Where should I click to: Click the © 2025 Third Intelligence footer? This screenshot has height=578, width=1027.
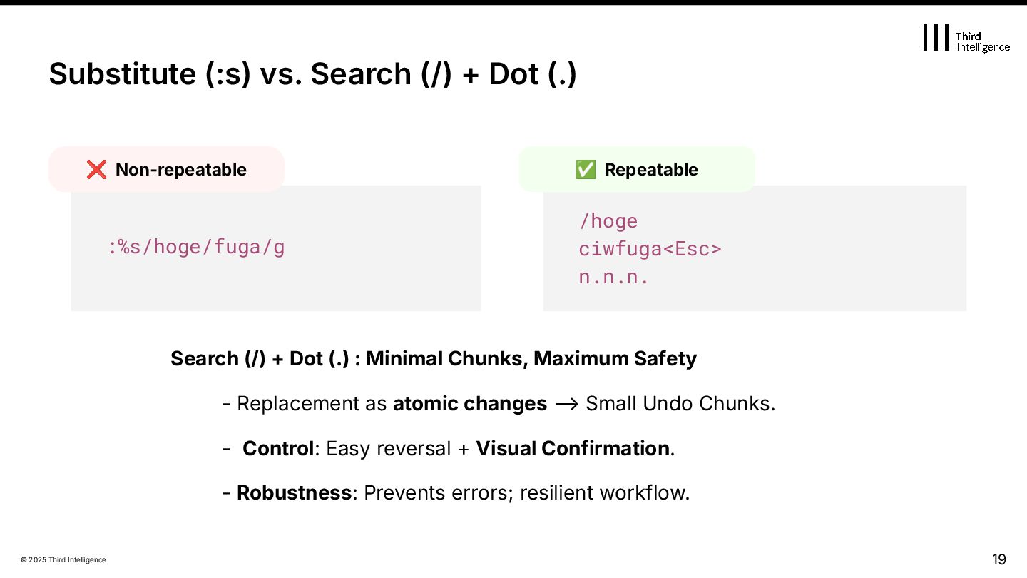[63, 560]
